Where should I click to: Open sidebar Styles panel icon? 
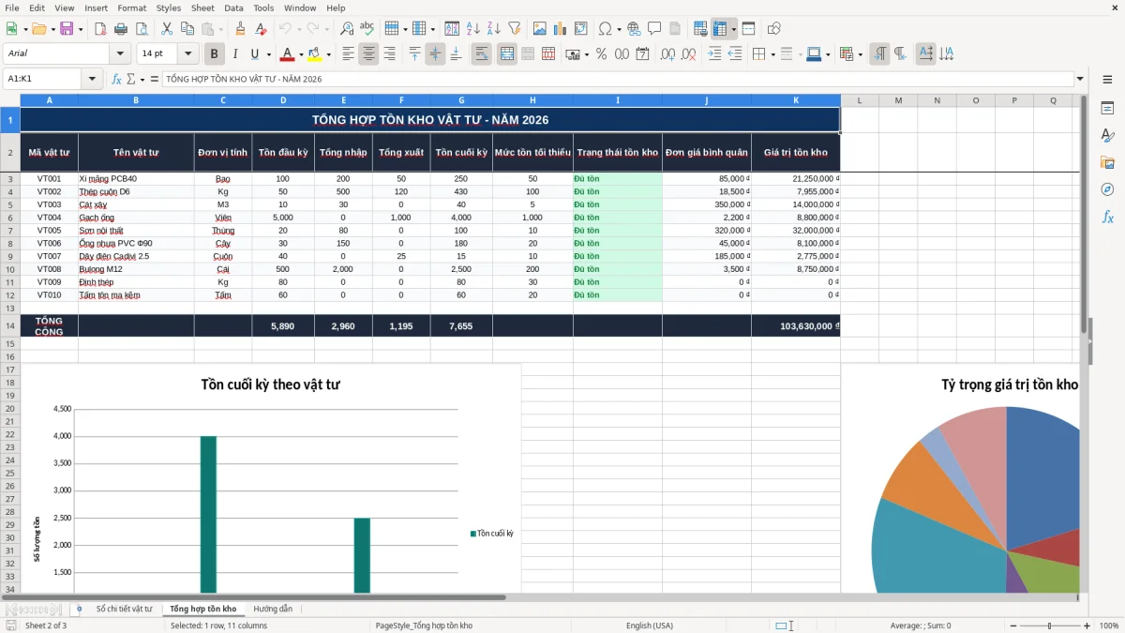coord(1107,135)
